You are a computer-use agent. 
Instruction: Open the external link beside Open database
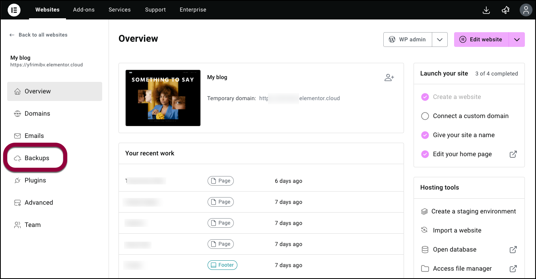(x=513, y=250)
